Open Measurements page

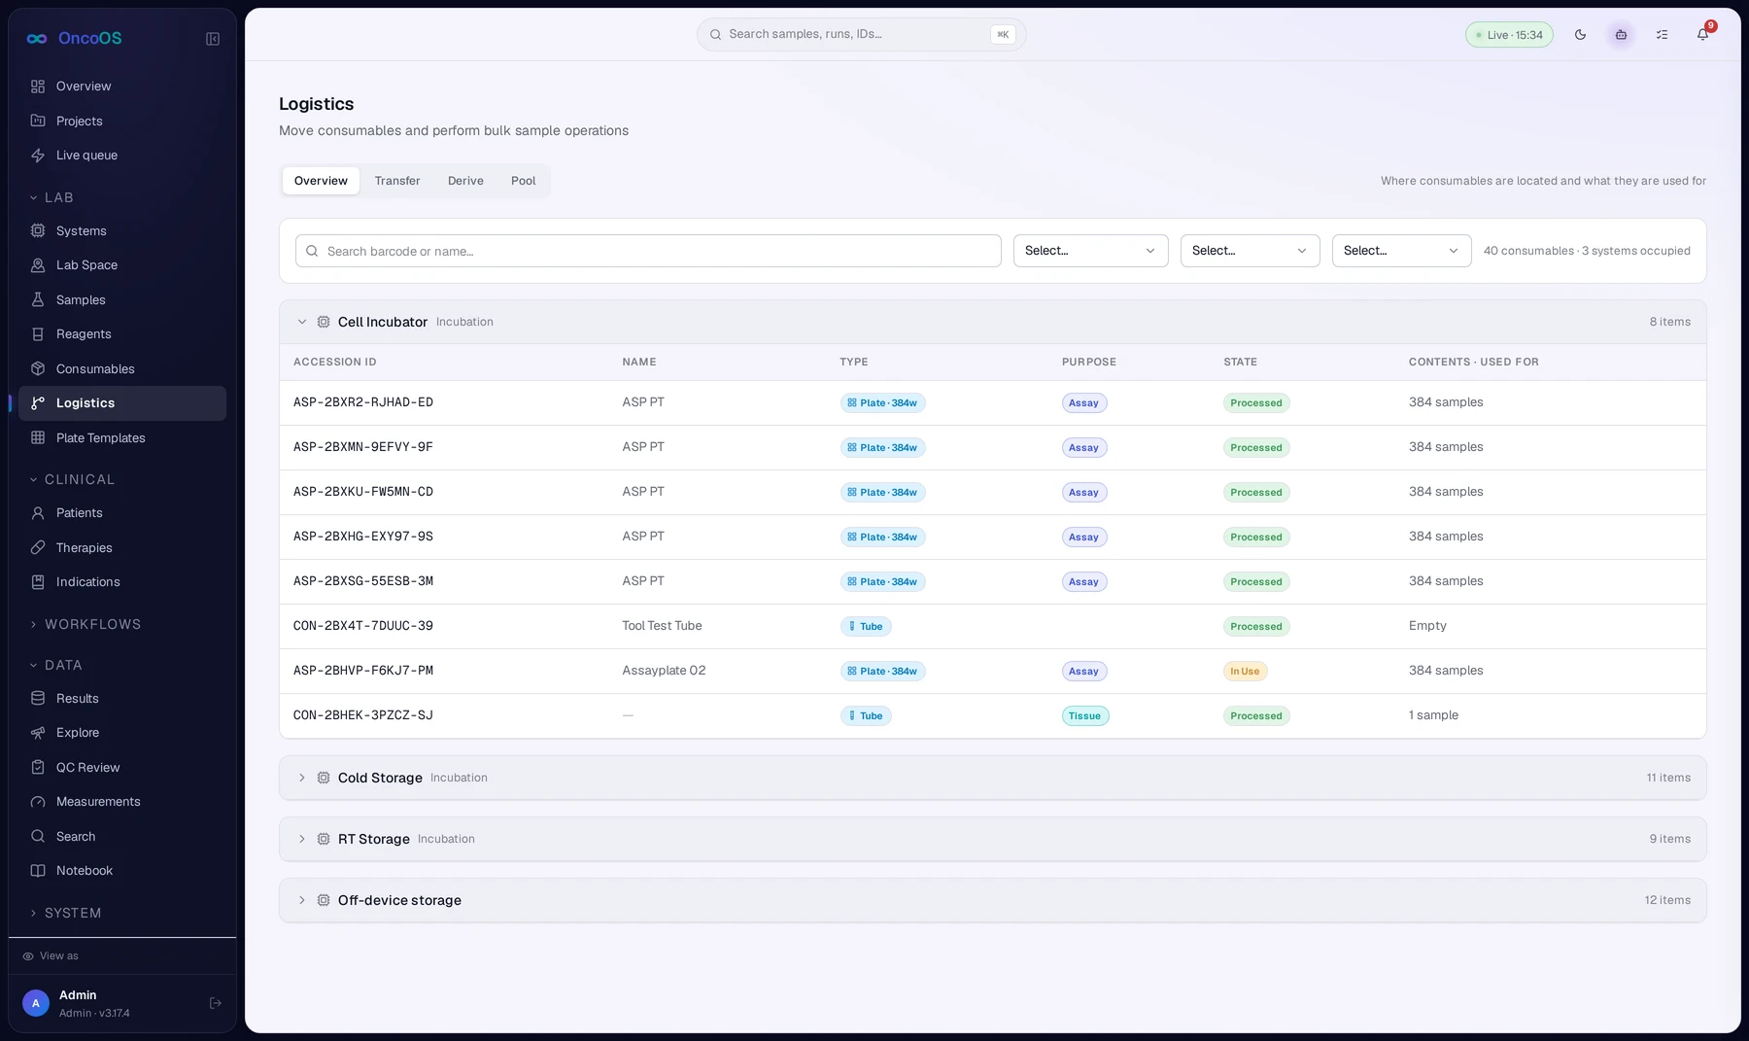pos(122,802)
